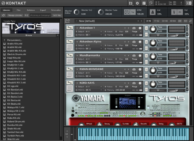Click the panic exclamation mark icon
The image size is (194, 141).
point(181,3)
